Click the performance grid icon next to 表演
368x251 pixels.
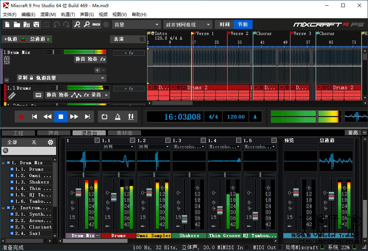pyautogui.click(x=142, y=39)
